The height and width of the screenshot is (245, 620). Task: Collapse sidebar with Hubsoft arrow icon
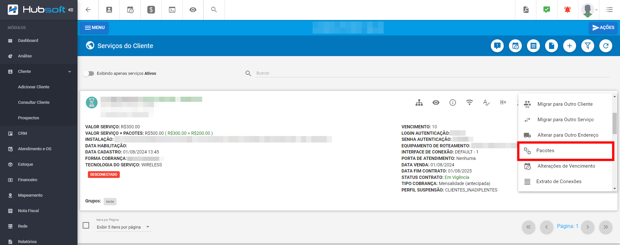point(71,10)
